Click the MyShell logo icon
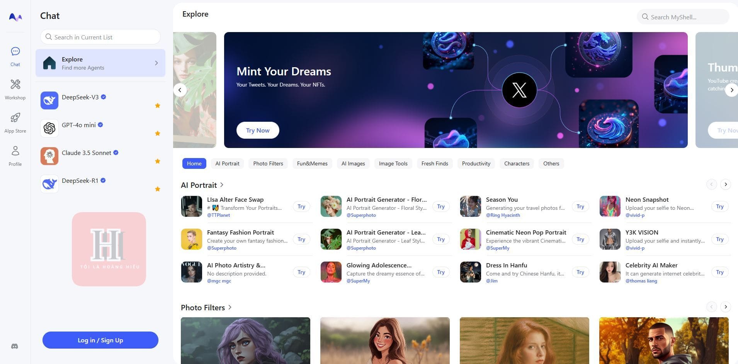 15,17
